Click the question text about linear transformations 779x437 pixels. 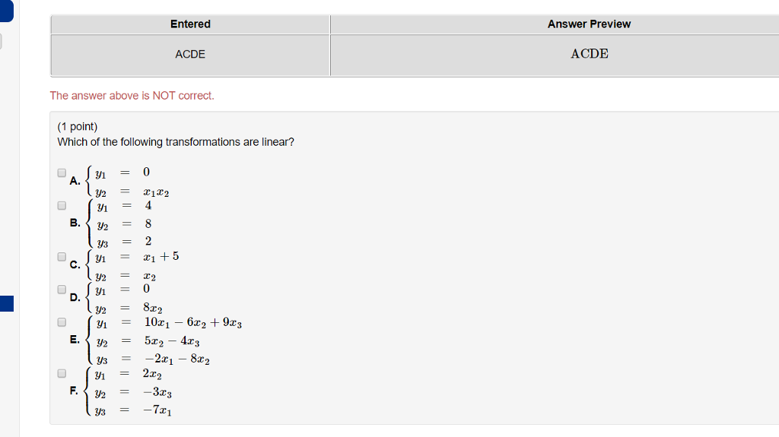(x=176, y=142)
